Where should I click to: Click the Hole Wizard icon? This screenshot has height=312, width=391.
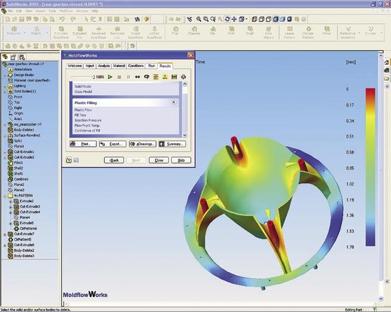click(268, 33)
